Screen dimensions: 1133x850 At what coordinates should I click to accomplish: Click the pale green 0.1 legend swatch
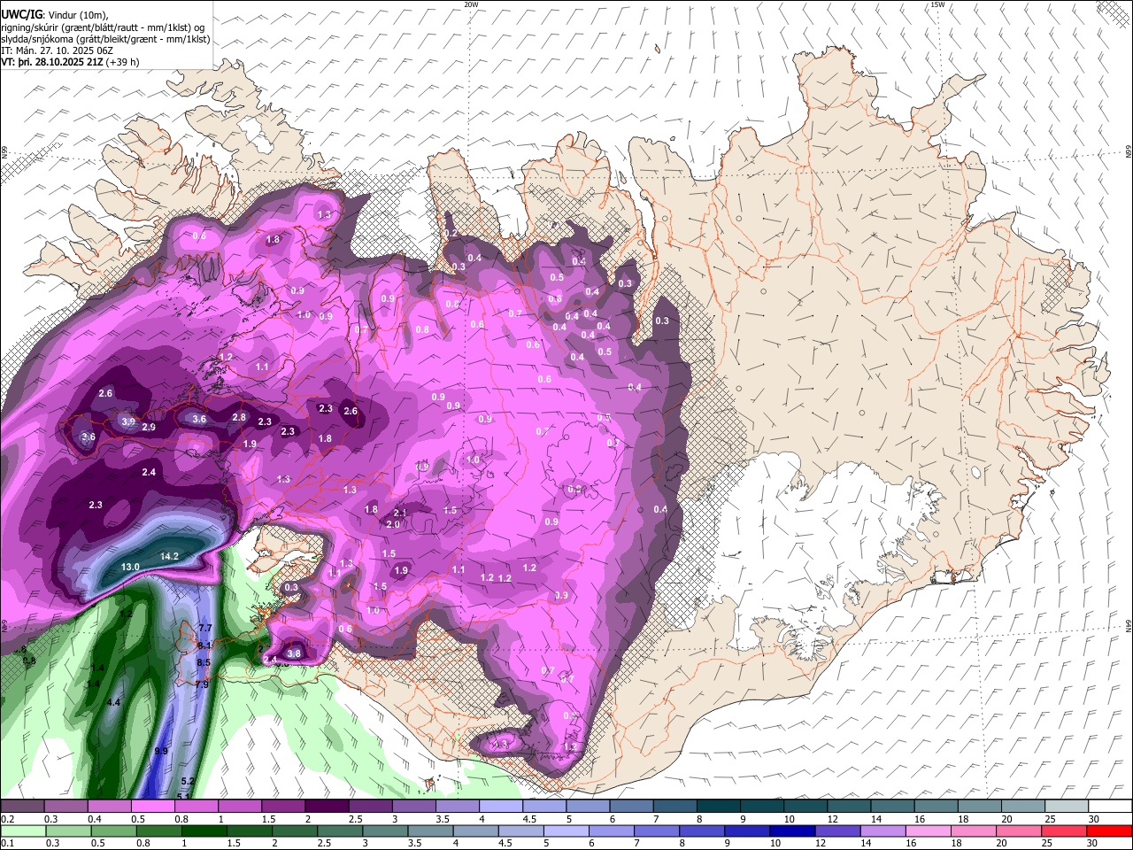(22, 831)
